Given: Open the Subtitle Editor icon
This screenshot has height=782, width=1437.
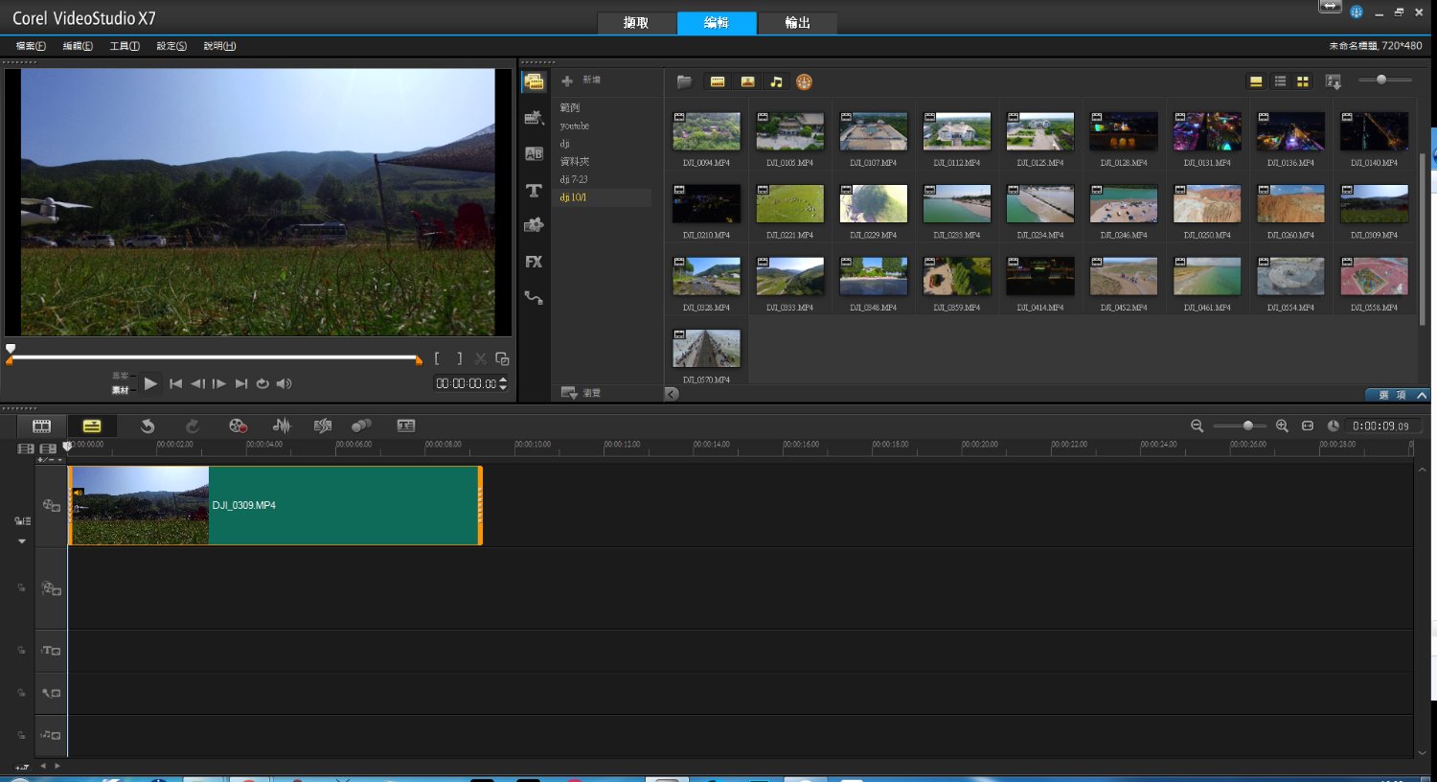Looking at the screenshot, I should 406,425.
